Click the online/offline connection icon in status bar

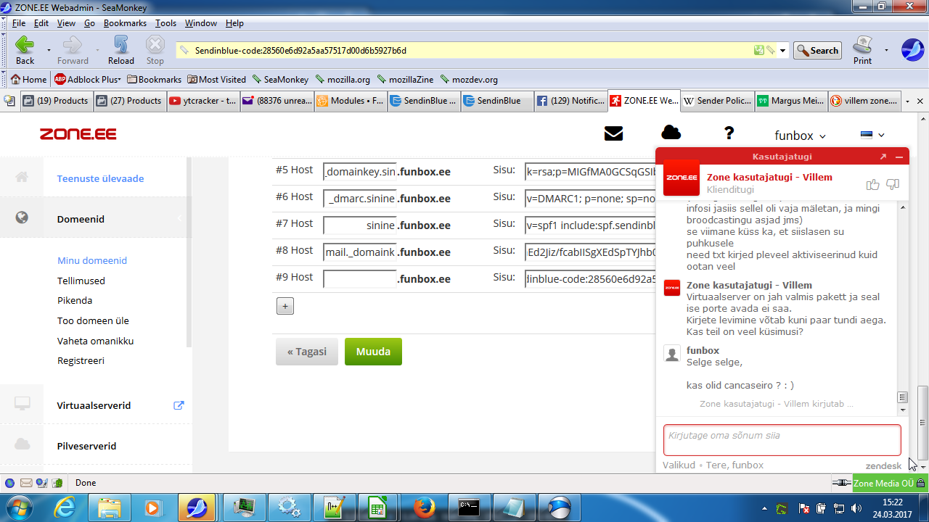841,483
